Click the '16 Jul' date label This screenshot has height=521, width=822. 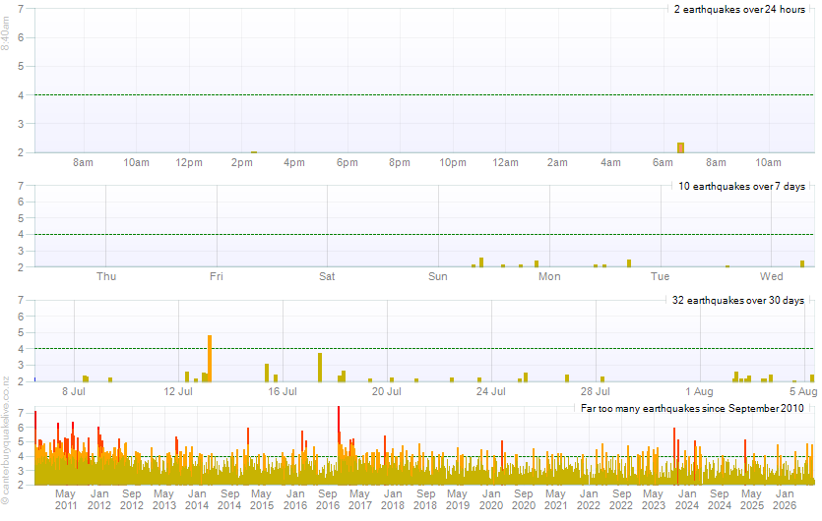pos(283,391)
